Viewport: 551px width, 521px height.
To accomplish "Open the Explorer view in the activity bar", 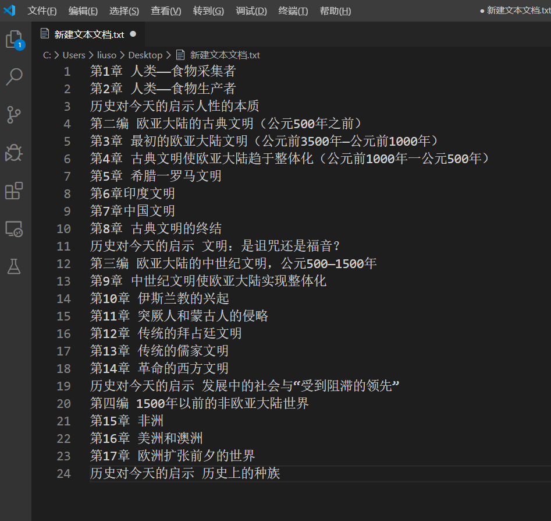I will coord(14,38).
